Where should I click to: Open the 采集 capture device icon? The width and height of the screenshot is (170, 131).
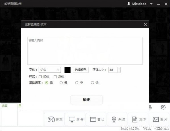click(114, 119)
